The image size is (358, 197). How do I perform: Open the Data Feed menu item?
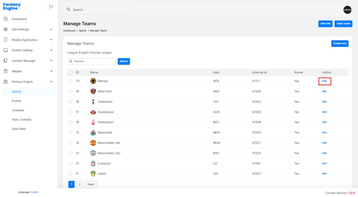point(19,129)
